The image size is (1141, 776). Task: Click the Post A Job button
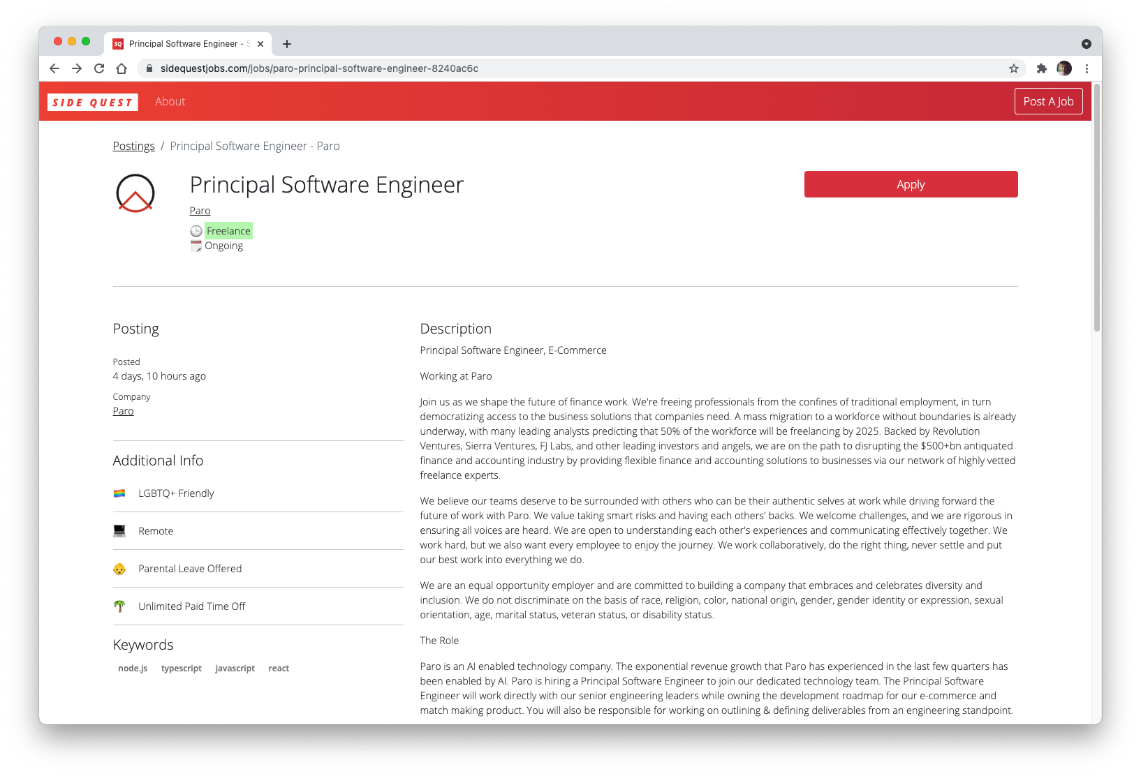pyautogui.click(x=1049, y=101)
